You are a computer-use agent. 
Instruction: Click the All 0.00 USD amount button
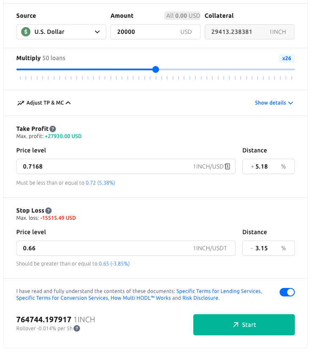coord(183,16)
